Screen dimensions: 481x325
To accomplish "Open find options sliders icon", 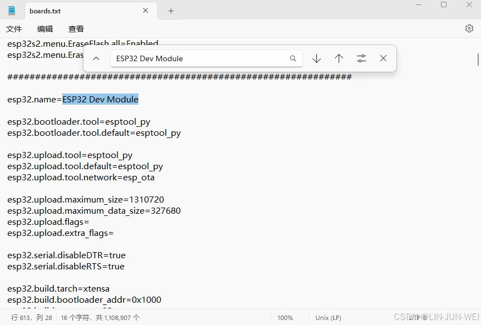I will 361,58.
